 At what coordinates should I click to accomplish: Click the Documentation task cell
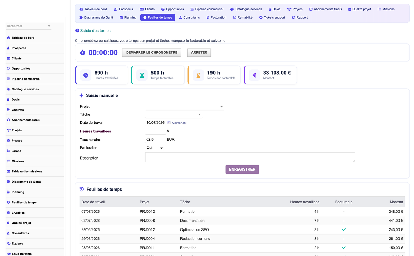point(192,221)
